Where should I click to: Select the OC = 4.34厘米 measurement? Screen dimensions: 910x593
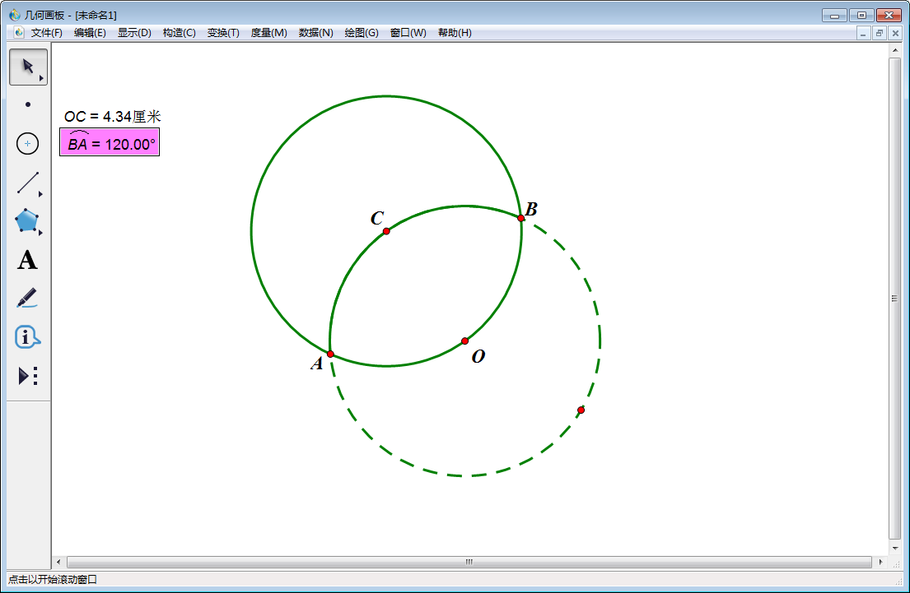click(112, 117)
